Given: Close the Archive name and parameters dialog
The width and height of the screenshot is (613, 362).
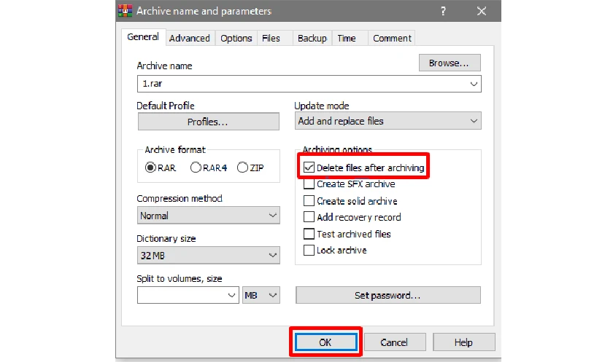Looking at the screenshot, I should coord(482,11).
